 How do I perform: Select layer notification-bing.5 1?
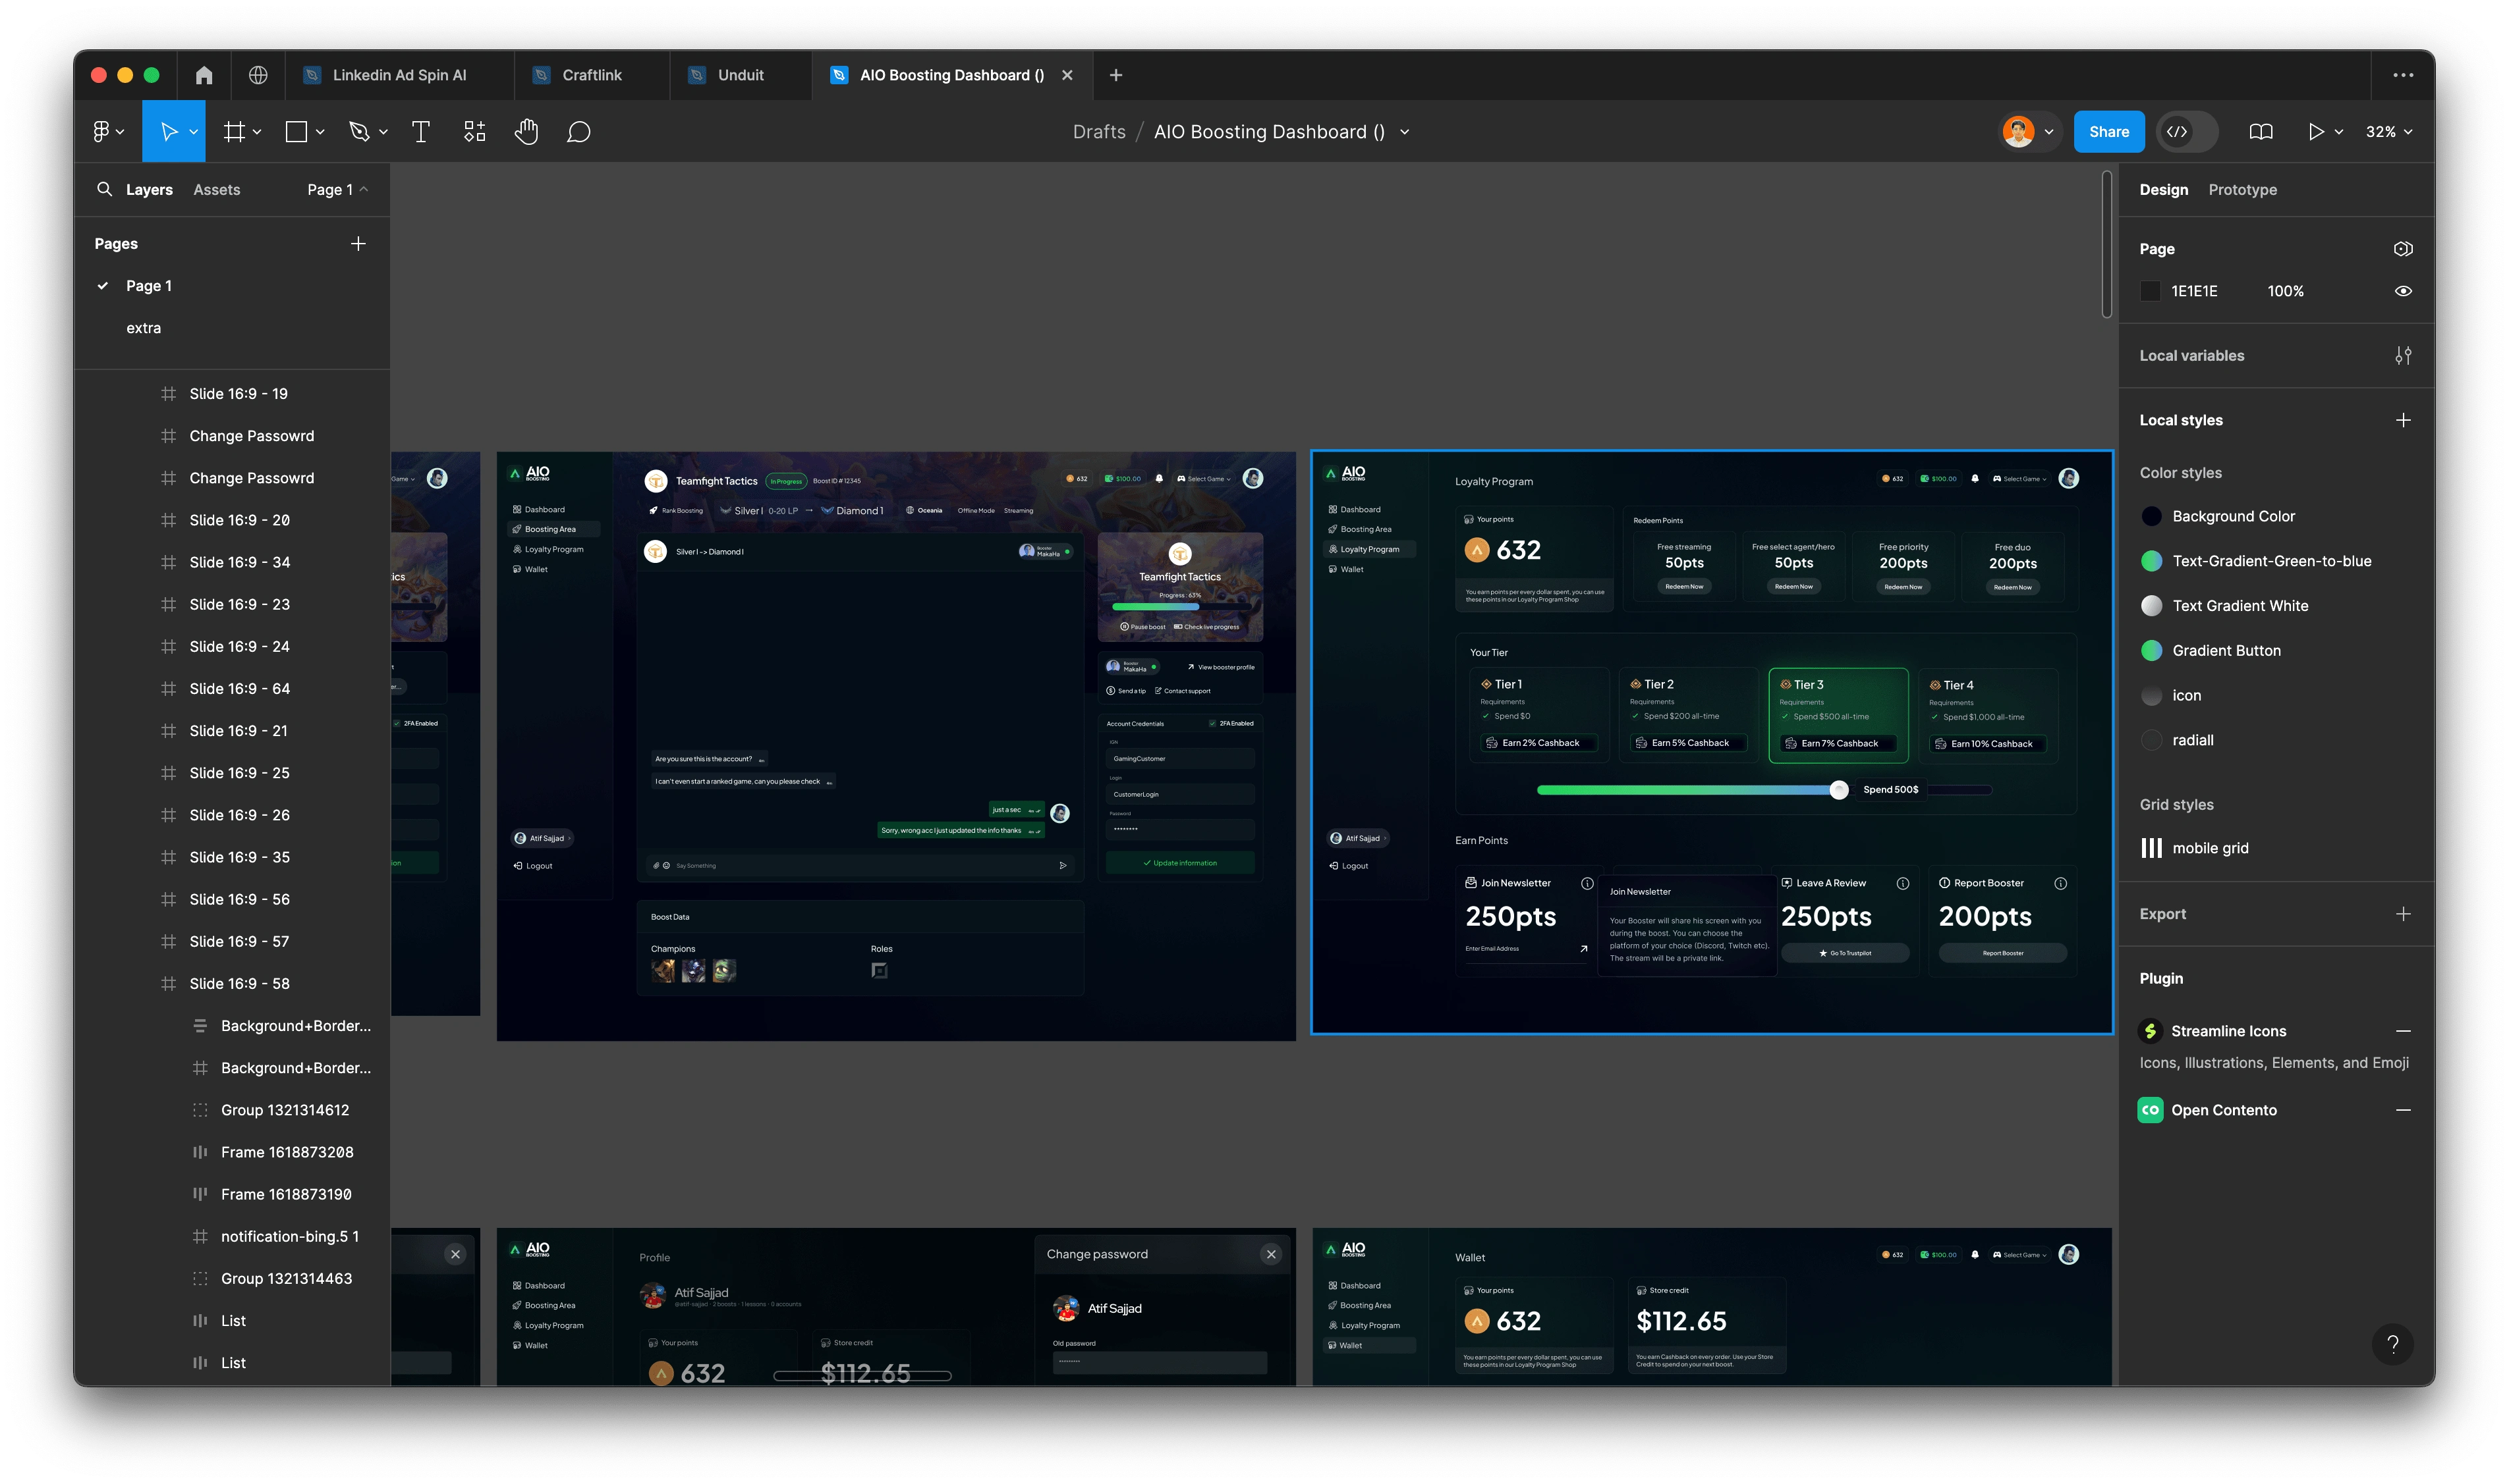(x=289, y=1237)
